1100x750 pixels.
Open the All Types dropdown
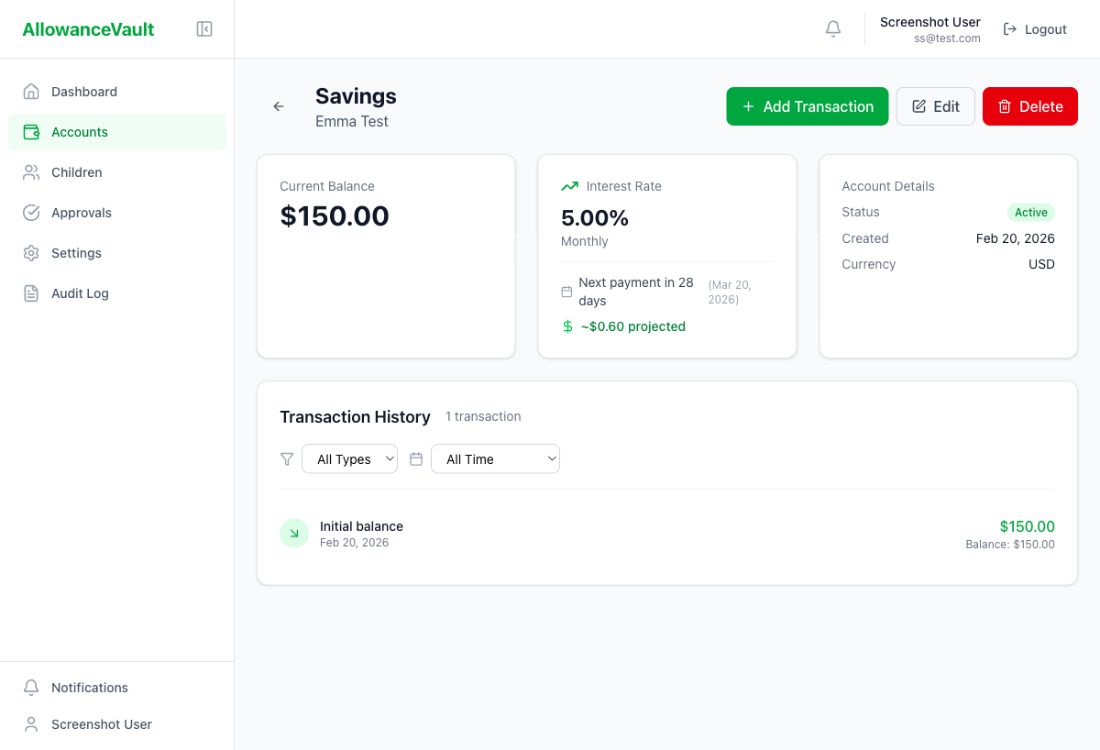click(x=349, y=458)
